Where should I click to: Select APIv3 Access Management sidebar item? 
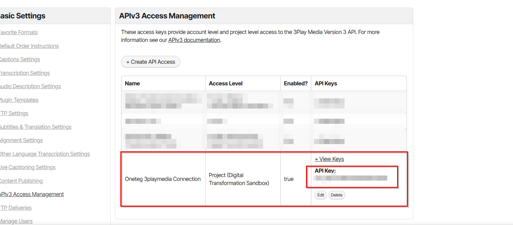tap(32, 194)
